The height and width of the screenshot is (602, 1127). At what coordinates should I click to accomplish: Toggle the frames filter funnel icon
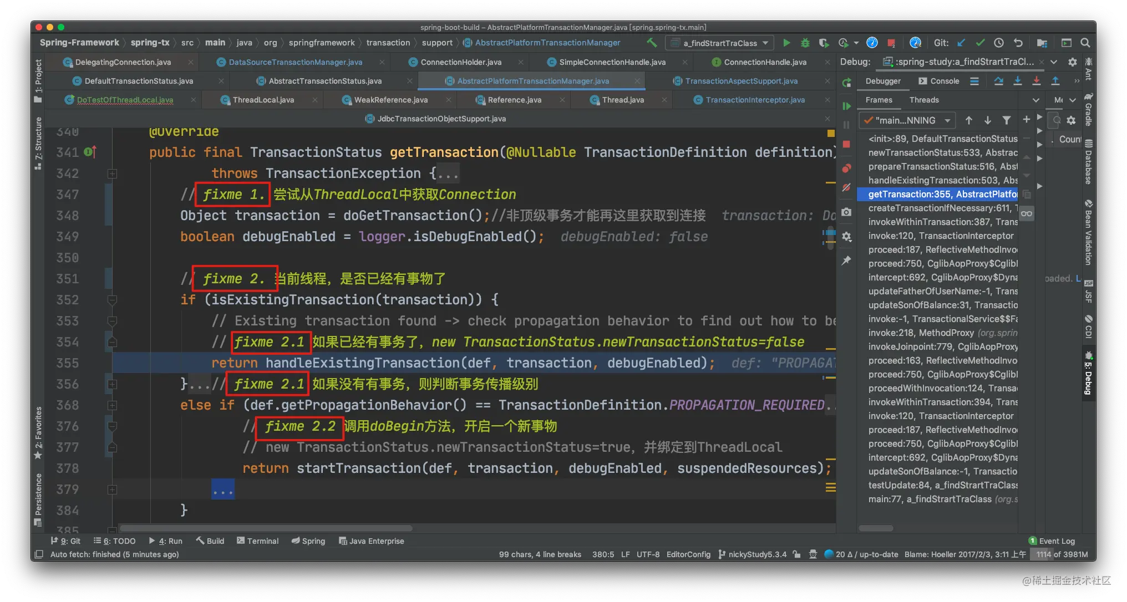point(1006,120)
